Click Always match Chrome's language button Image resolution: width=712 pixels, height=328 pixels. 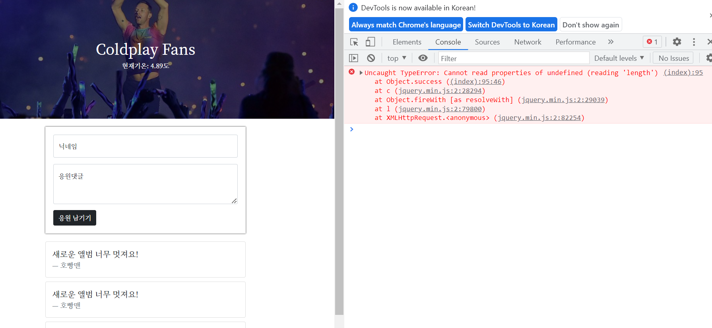click(x=406, y=25)
